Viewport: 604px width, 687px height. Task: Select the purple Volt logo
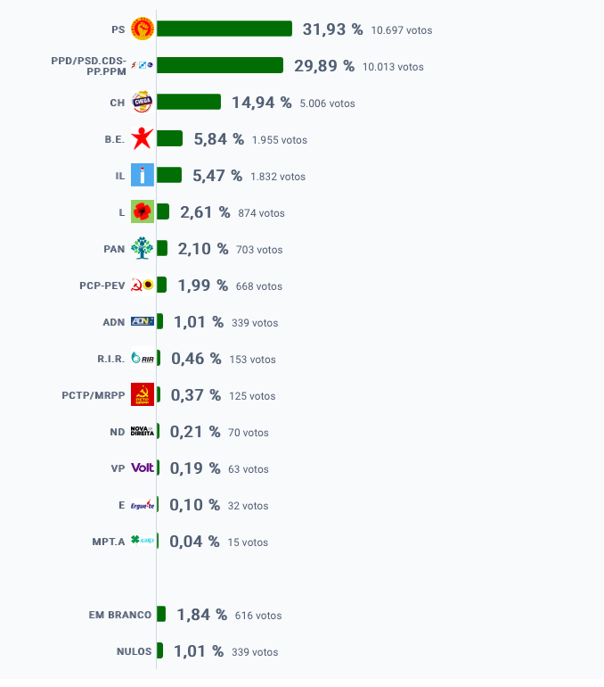(x=143, y=468)
